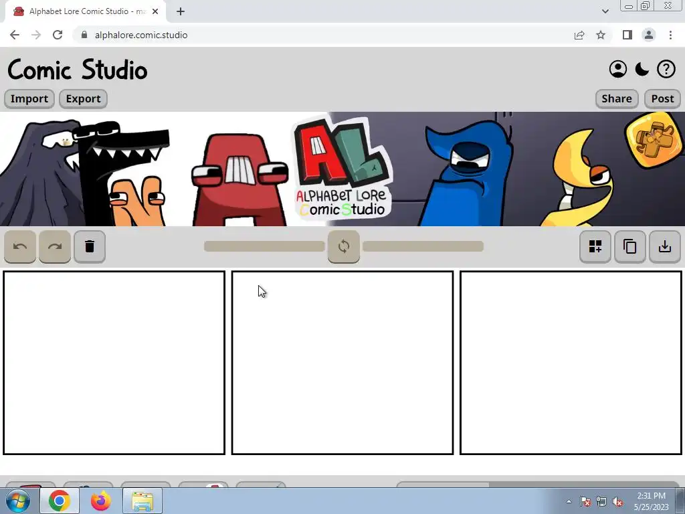The width and height of the screenshot is (685, 514).
Task: Click the rotate sync icon between the bars
Action: tap(344, 246)
